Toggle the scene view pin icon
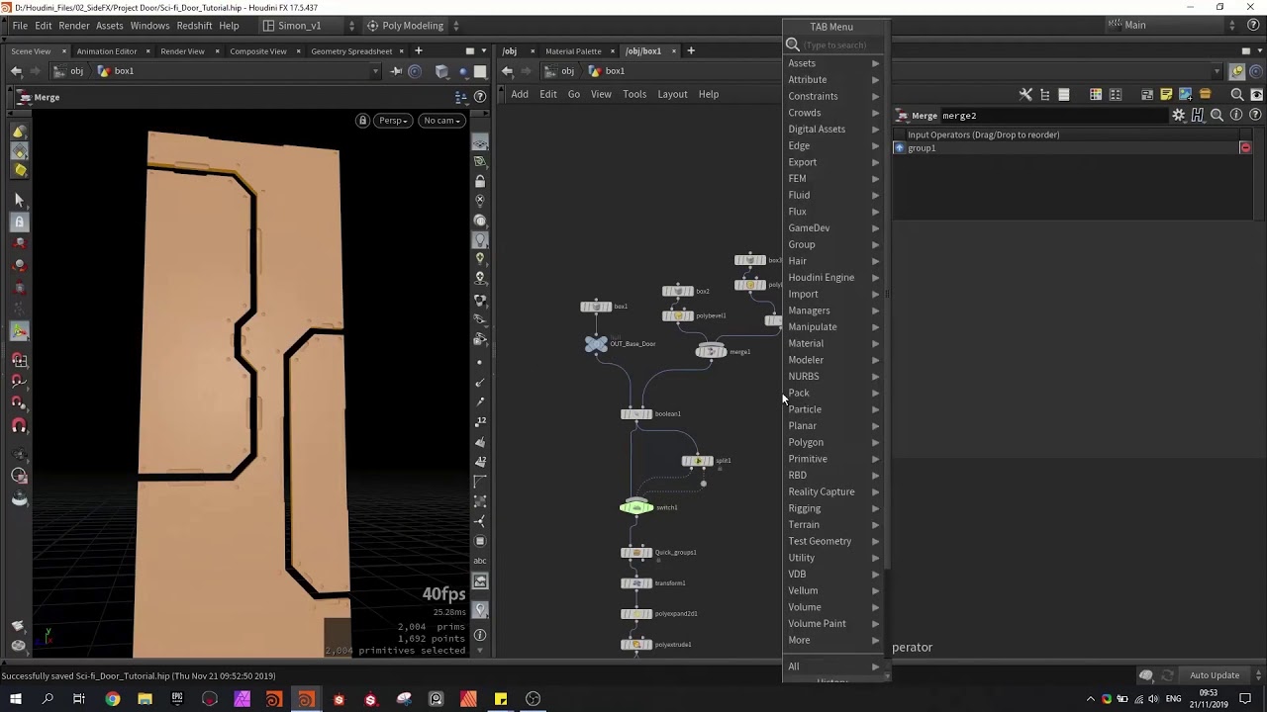The image size is (1267, 712). pos(396,71)
